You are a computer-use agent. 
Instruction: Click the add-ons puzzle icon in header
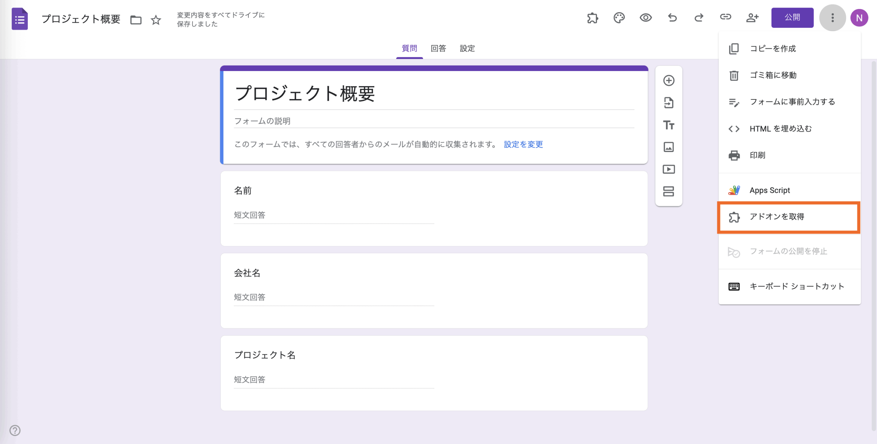[592, 18]
